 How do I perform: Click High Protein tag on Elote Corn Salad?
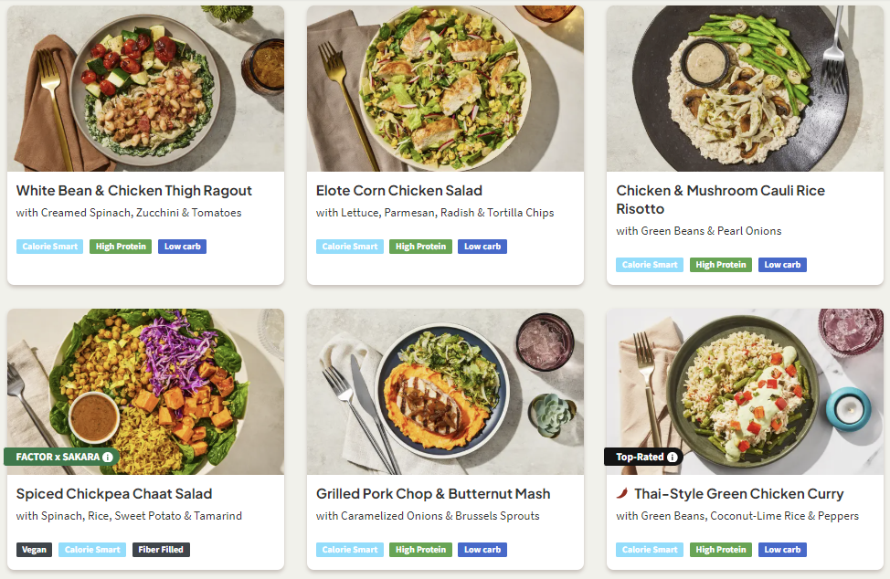(420, 247)
